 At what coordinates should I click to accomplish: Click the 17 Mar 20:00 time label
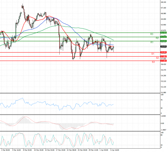pos(60,150)
